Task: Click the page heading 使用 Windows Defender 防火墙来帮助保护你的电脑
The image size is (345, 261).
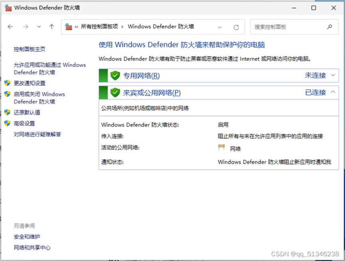Action: pyautogui.click(x=181, y=45)
